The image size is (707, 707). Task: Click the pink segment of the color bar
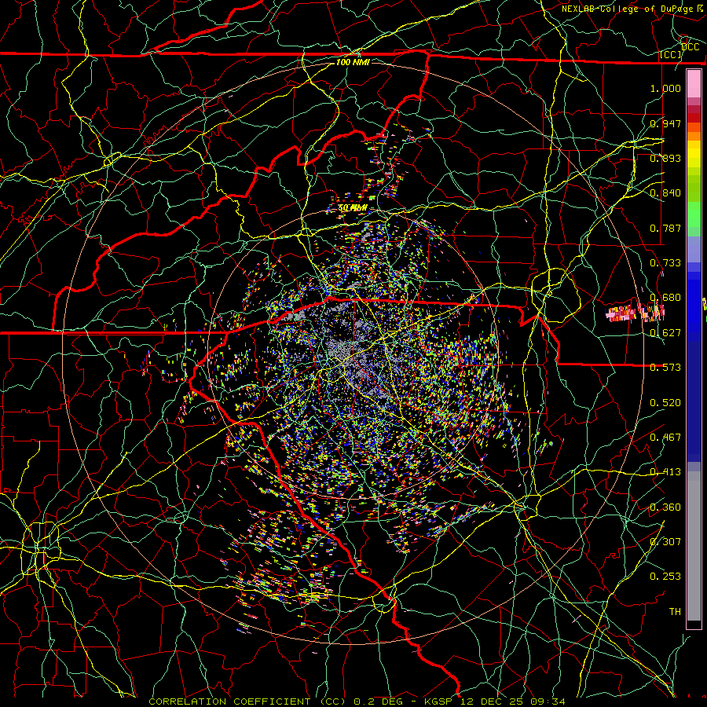click(x=694, y=84)
